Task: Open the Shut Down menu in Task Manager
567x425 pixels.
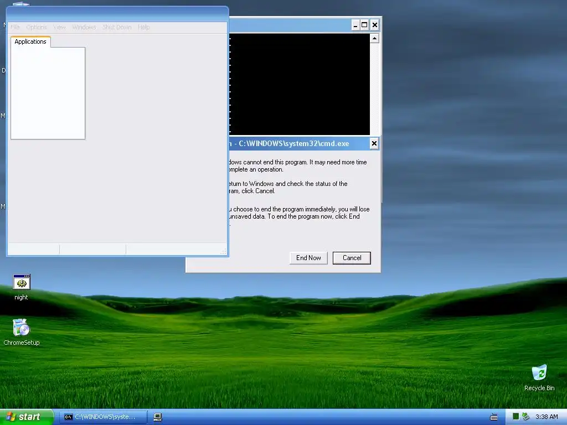Action: pos(117,27)
